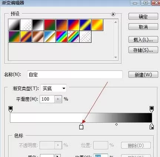Minimize the 渐变编辑器 window
The height and width of the screenshot is (157, 160).
(135, 3)
